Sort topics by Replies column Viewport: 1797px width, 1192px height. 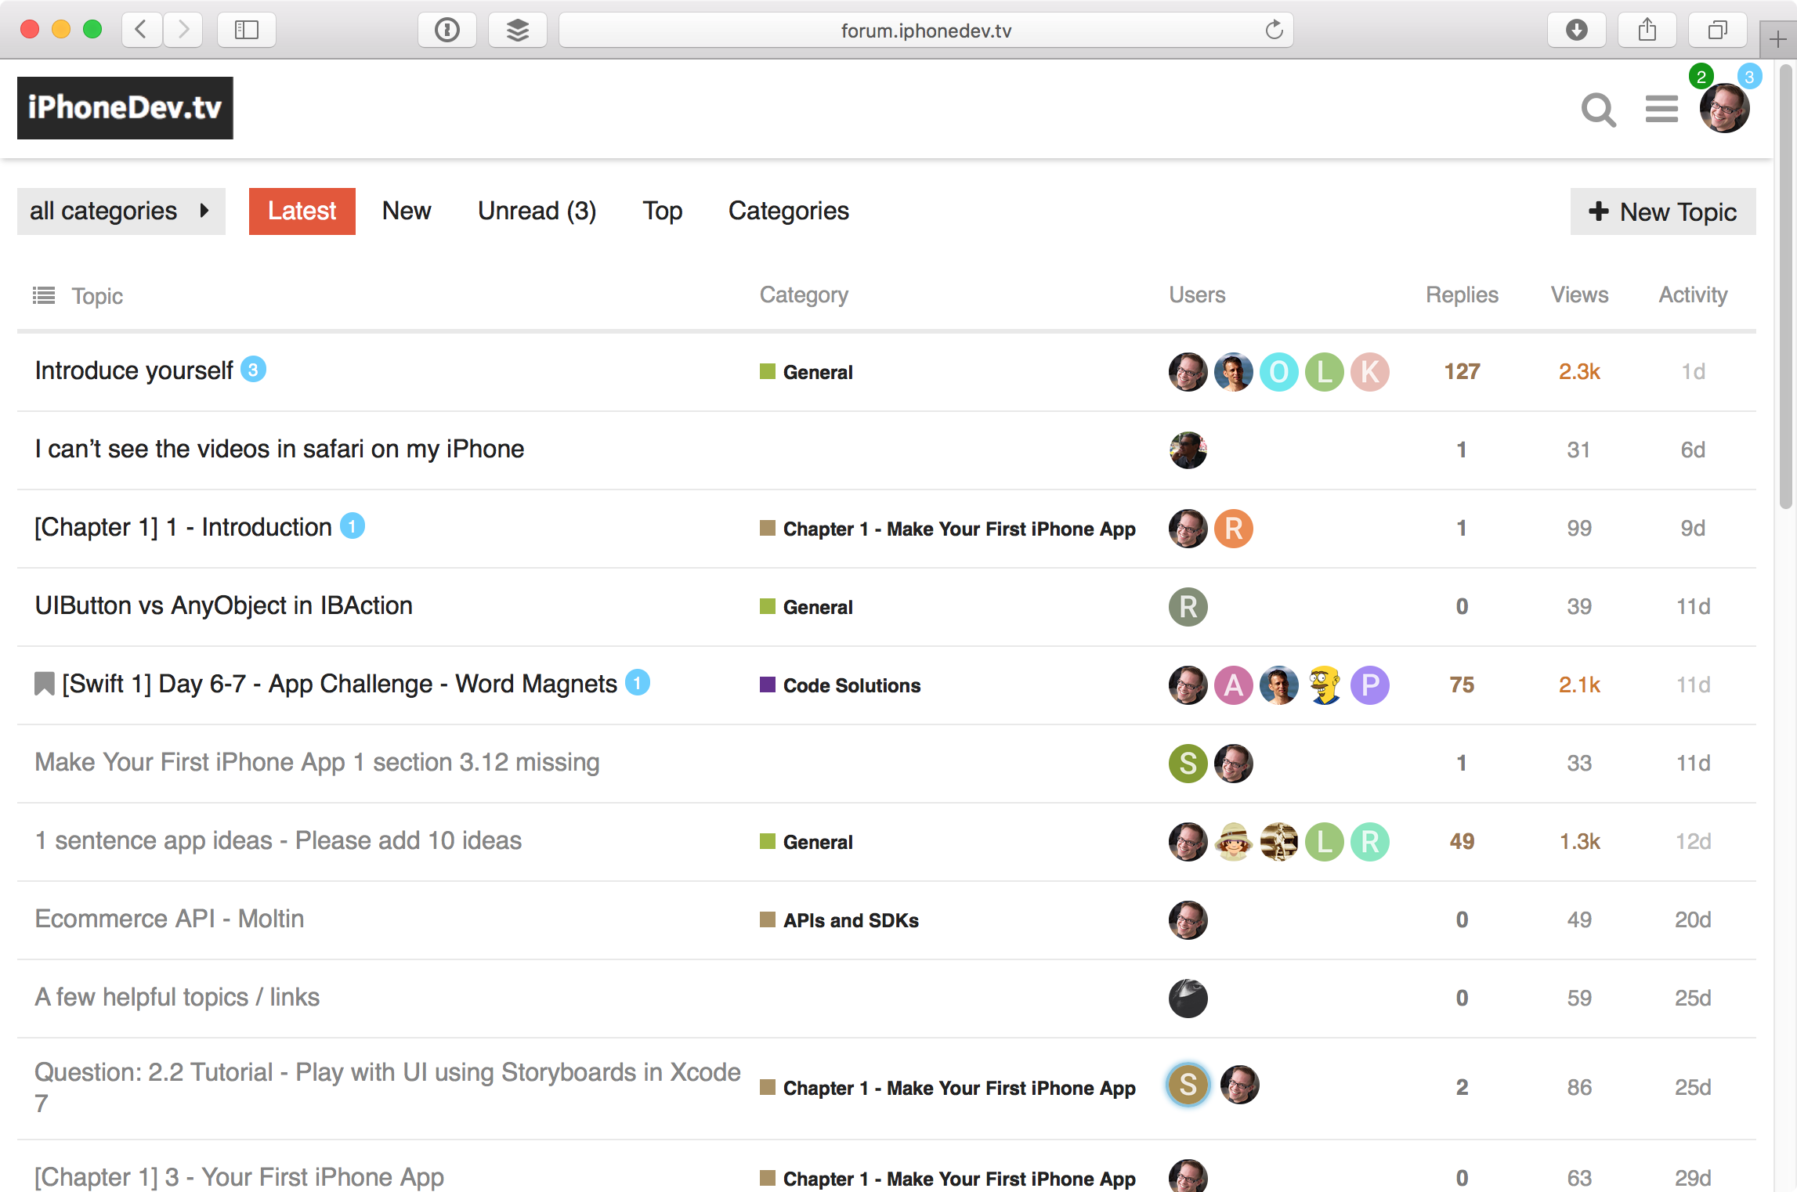coord(1462,294)
